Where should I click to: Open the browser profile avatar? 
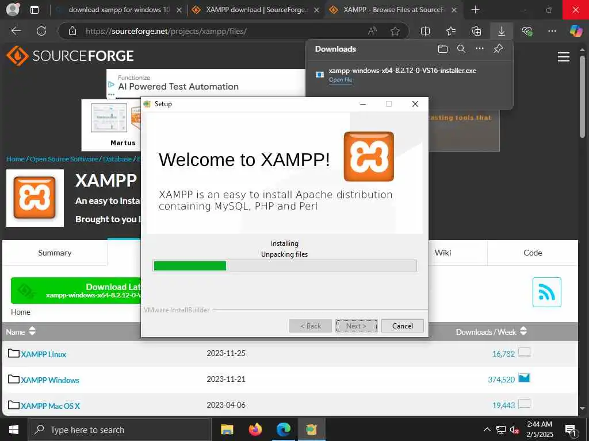[13, 9]
